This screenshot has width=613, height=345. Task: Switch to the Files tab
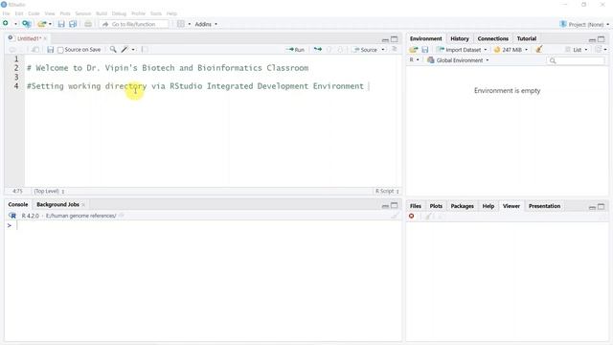416,206
